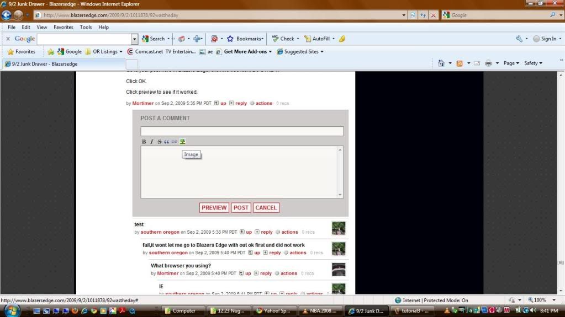Click the Bold formatting icon
This screenshot has height=317, width=565.
tap(144, 142)
